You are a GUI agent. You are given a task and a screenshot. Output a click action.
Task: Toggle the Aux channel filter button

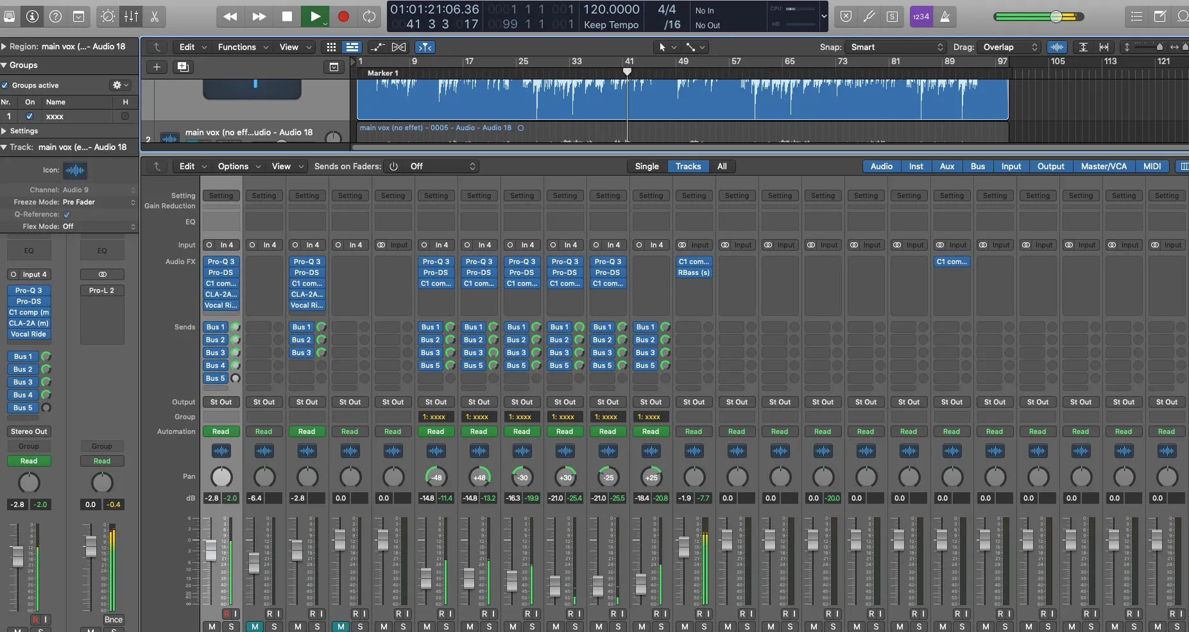[947, 166]
